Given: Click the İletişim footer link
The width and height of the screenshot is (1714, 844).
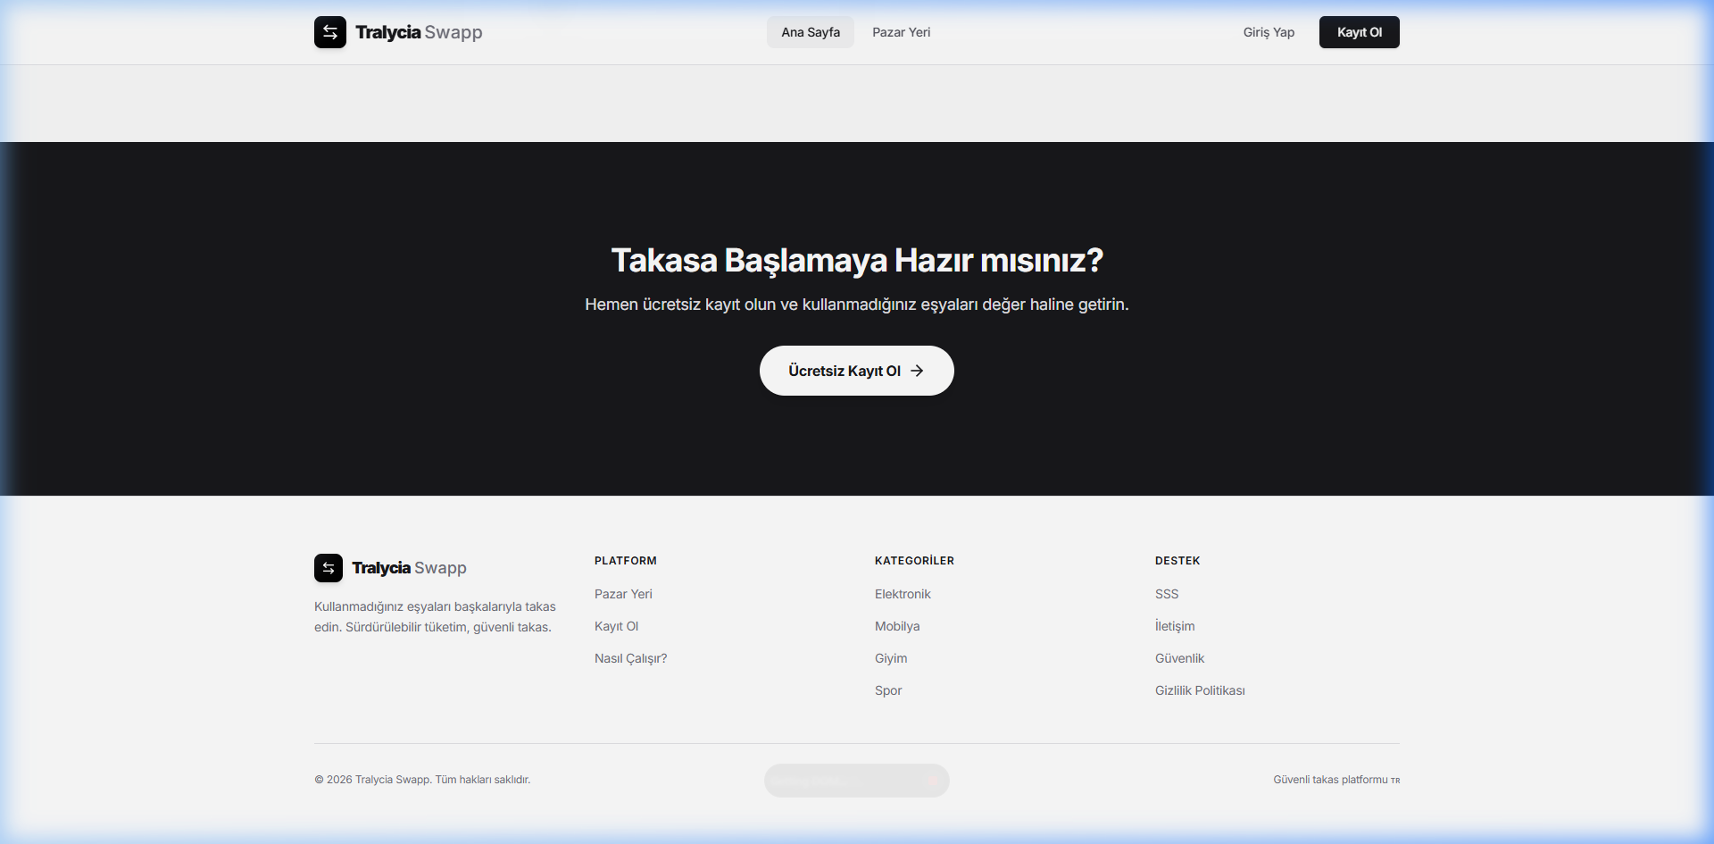Looking at the screenshot, I should (x=1175, y=626).
